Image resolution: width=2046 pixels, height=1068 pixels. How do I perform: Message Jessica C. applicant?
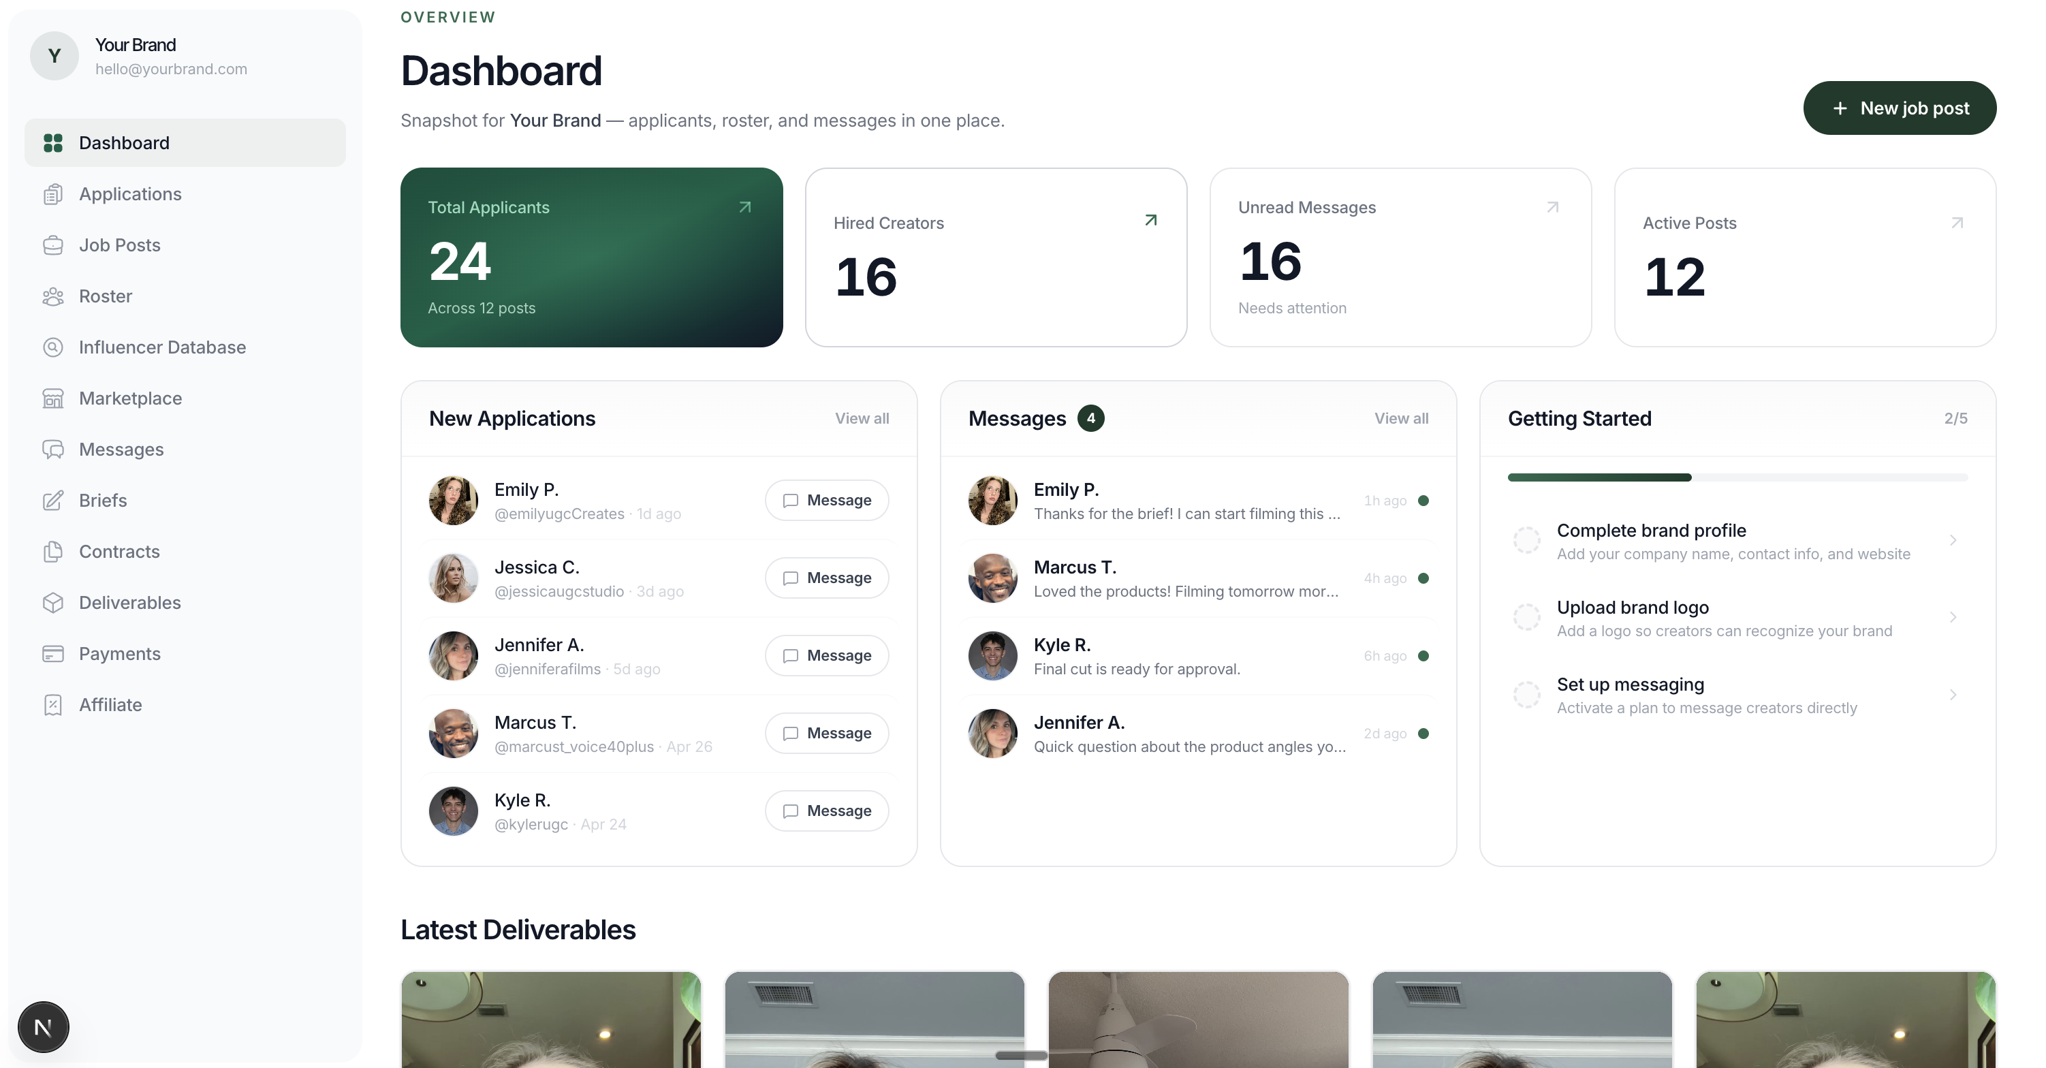(x=827, y=578)
